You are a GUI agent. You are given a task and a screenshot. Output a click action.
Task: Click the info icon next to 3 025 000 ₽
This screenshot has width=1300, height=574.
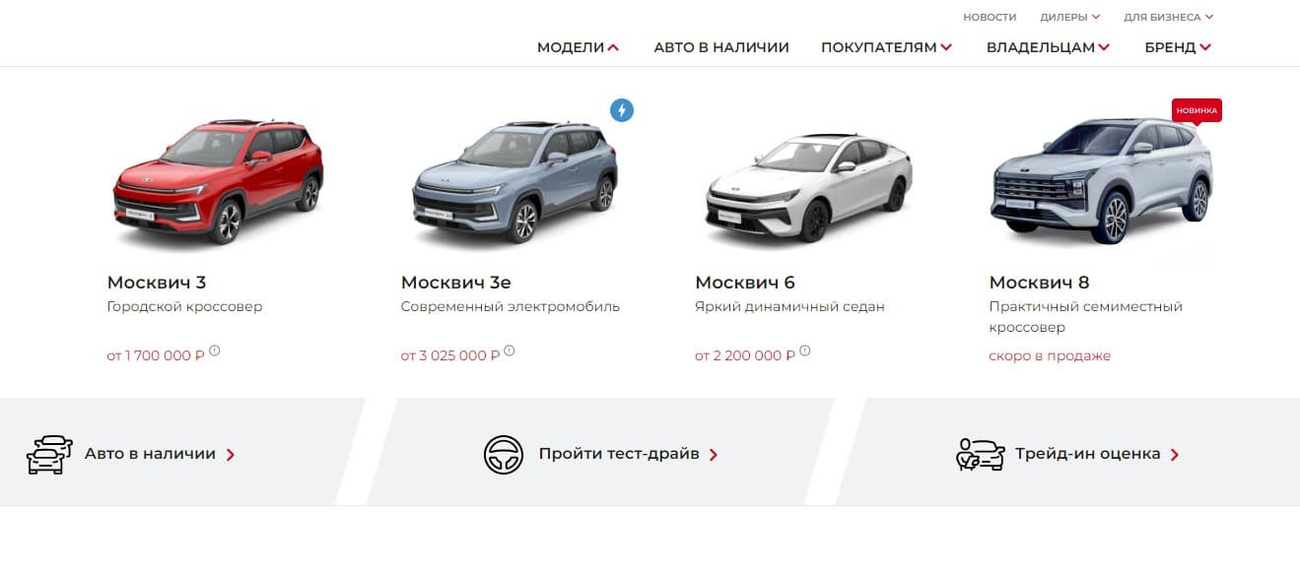pos(510,351)
